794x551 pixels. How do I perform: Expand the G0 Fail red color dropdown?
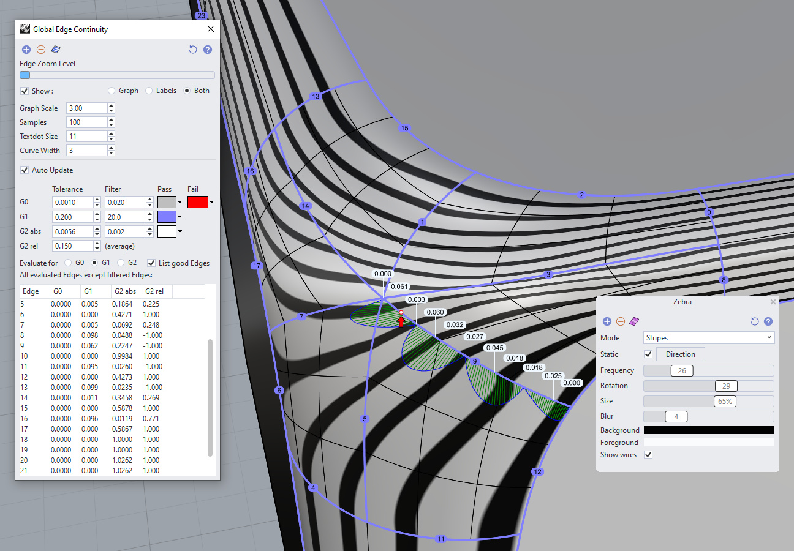[212, 202]
